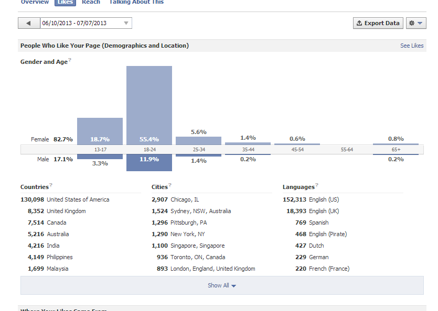Open the See Likes link
Viewport: 438px width, 311px height.
[x=412, y=46]
